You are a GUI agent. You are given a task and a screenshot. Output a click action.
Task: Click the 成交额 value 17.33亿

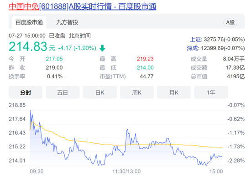click(235, 68)
